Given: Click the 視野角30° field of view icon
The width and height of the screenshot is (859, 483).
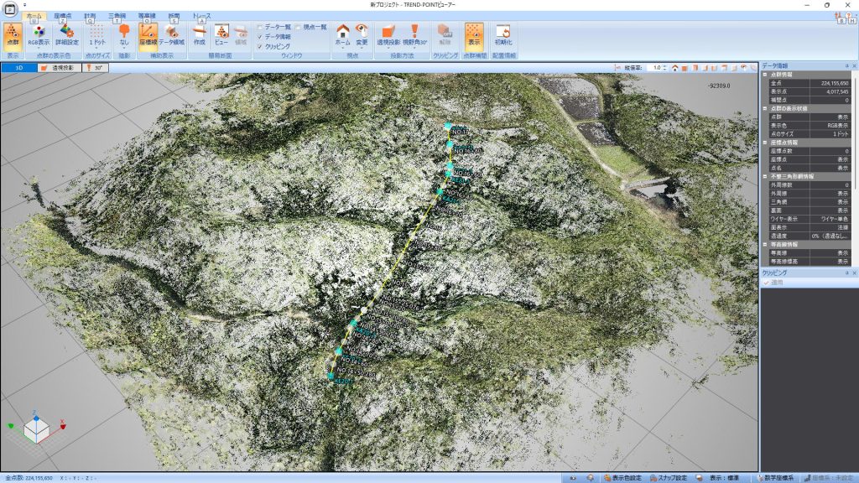Looking at the screenshot, I should coord(414,34).
